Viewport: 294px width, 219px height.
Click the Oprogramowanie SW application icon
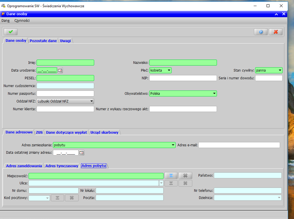pyautogui.click(x=3, y=6)
